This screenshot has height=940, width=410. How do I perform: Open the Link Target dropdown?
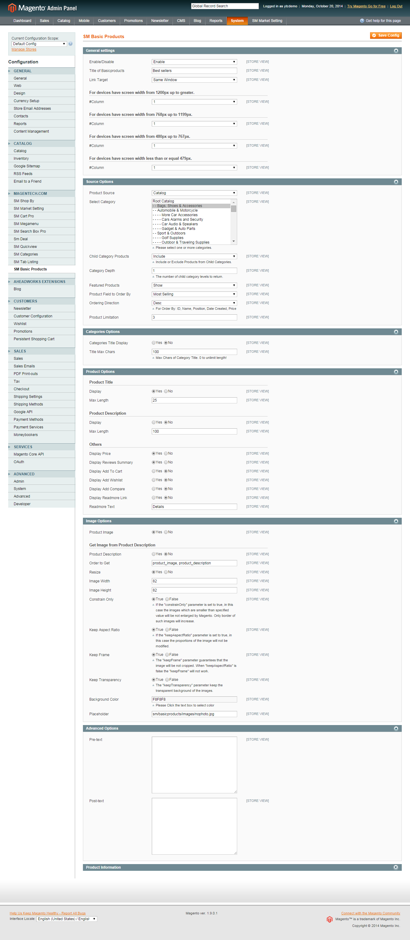tap(194, 80)
